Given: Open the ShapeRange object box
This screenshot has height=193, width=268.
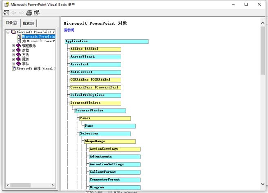Looking at the screenshot, I should coord(110,141).
